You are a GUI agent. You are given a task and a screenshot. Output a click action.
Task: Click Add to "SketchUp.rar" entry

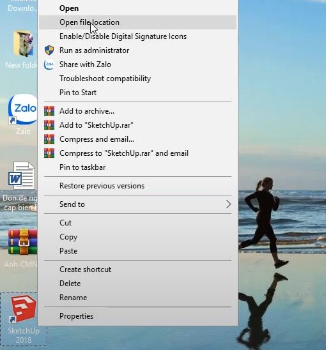point(137,125)
